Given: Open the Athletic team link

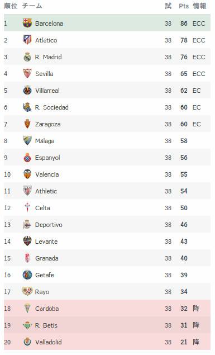Looking at the screenshot, I should point(46,191).
